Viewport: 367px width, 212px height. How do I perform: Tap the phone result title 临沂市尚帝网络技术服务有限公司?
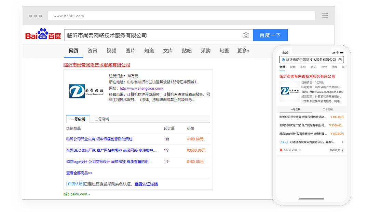(x=307, y=76)
